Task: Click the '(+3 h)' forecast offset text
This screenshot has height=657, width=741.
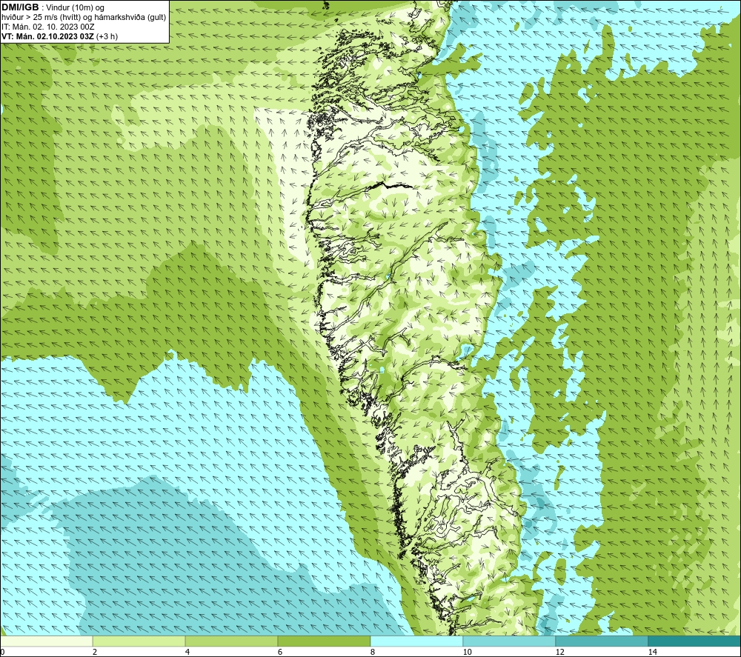Action: pos(107,36)
